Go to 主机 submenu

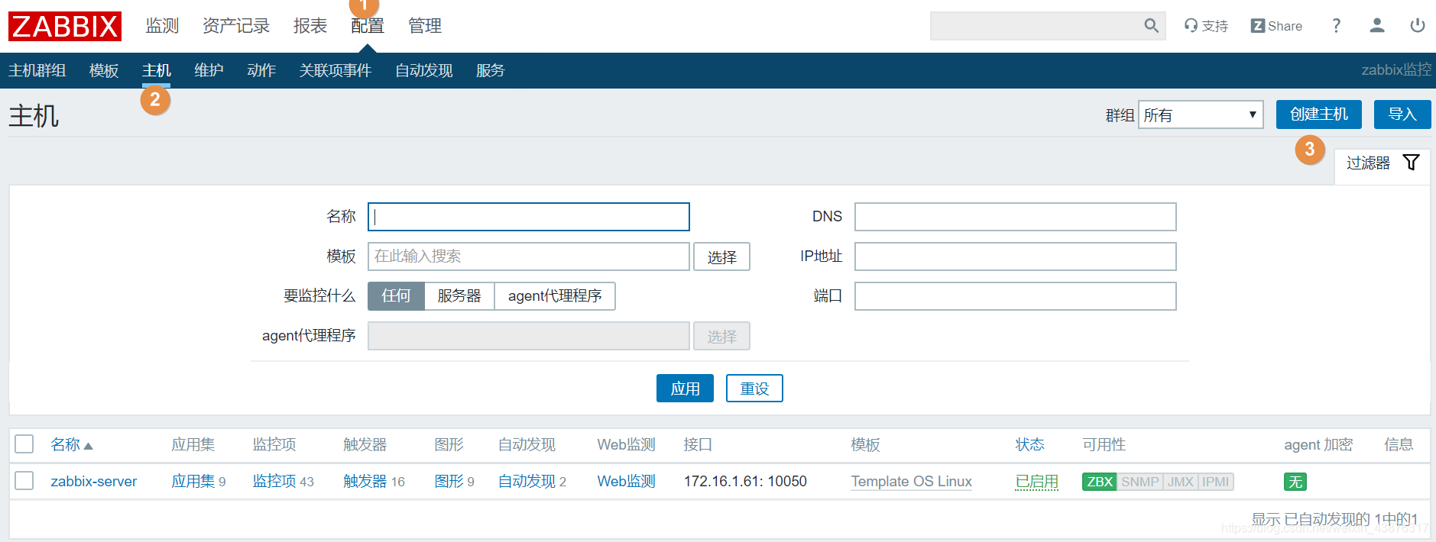[x=157, y=71]
